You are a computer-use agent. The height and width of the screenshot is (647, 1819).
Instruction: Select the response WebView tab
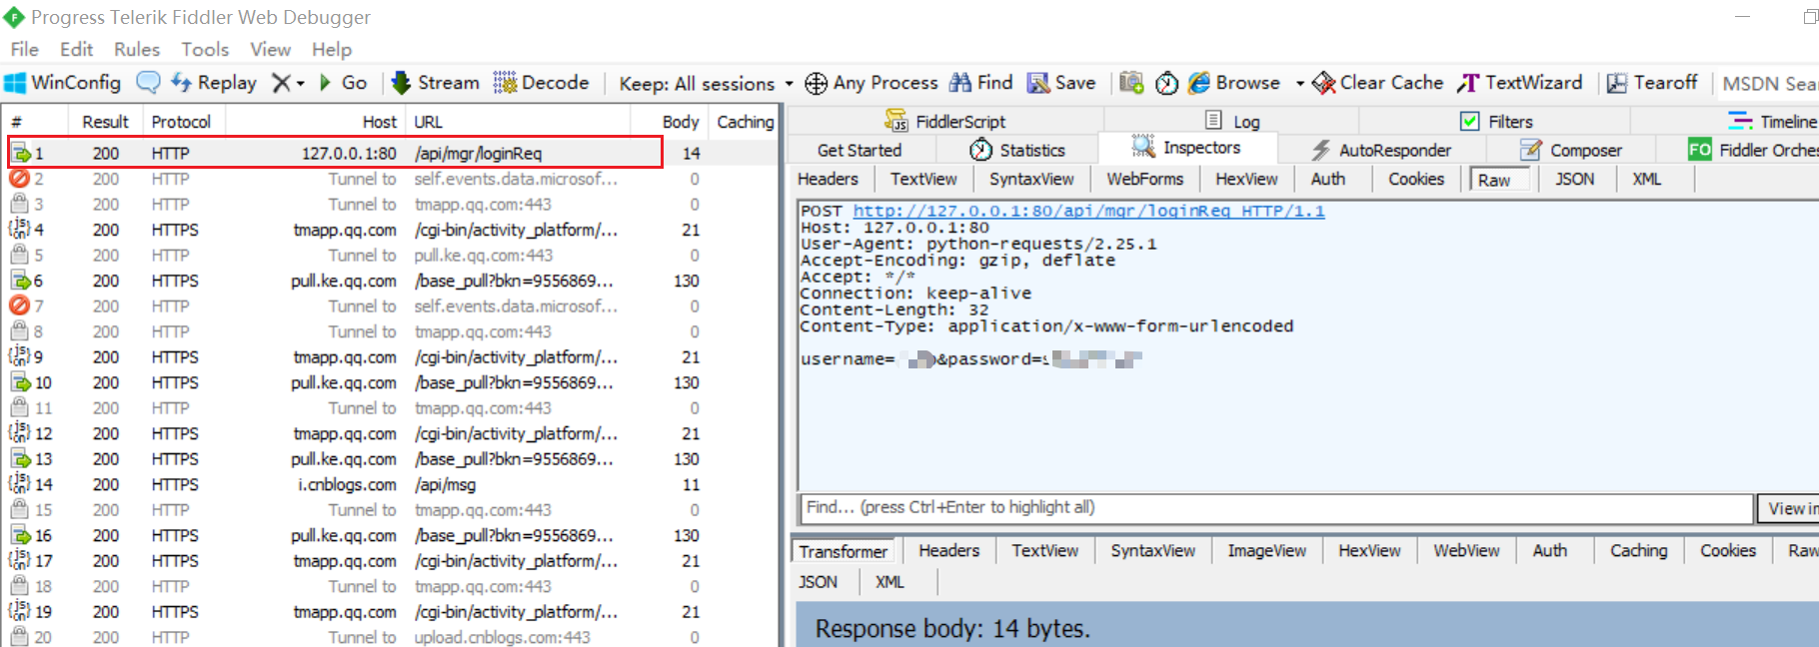[1466, 550]
